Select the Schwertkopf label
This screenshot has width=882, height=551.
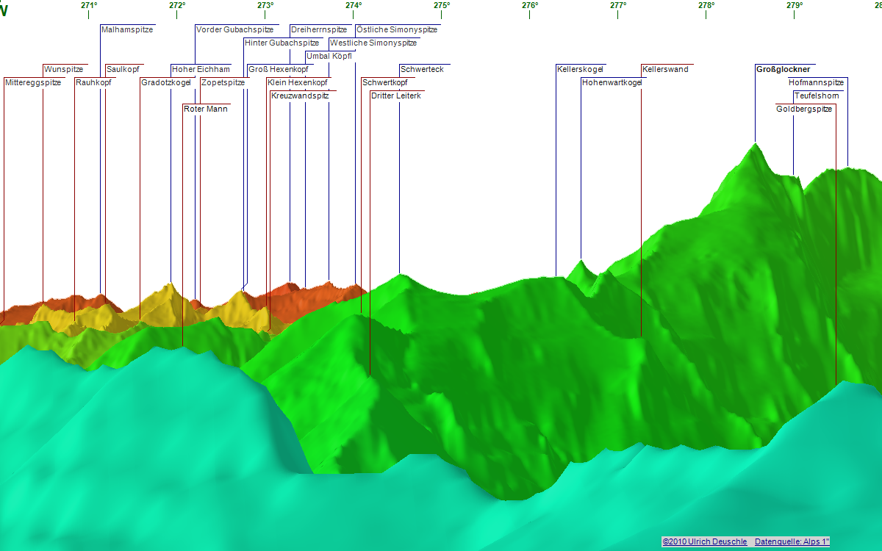385,82
